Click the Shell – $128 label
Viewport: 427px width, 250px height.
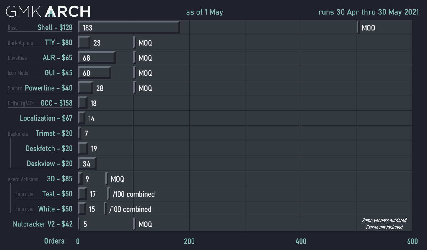(55, 28)
